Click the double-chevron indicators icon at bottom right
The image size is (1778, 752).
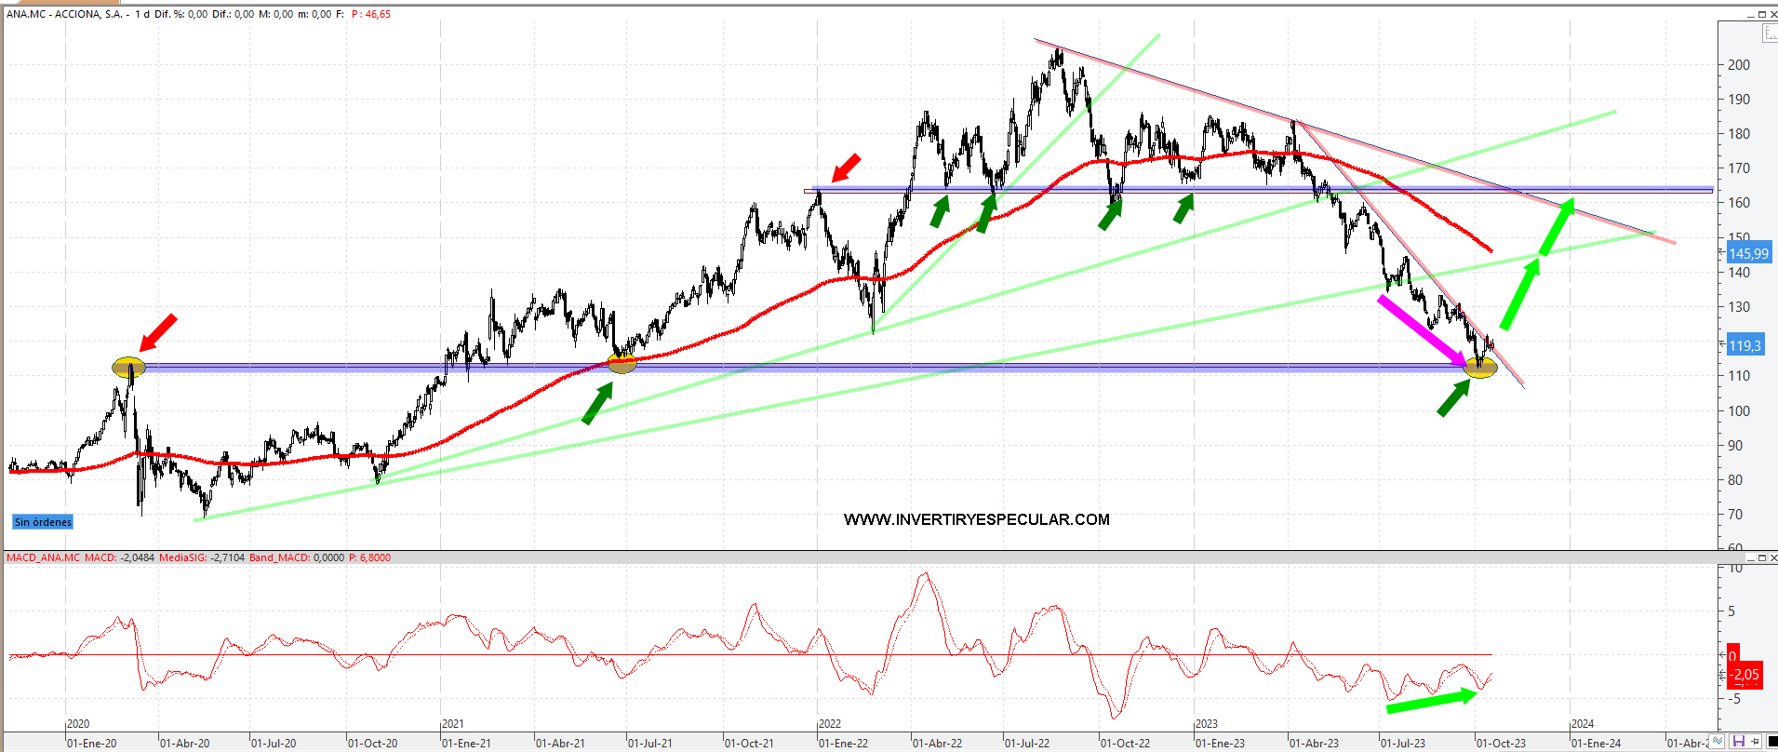pyautogui.click(x=1718, y=742)
